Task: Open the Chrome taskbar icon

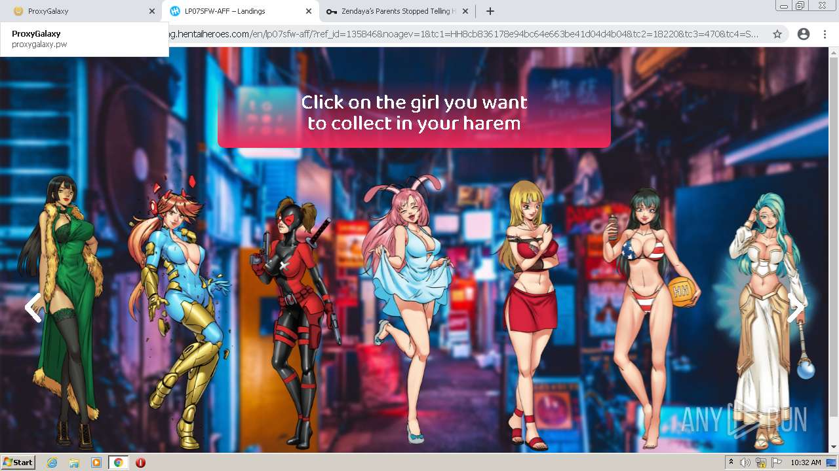Action: pos(119,462)
